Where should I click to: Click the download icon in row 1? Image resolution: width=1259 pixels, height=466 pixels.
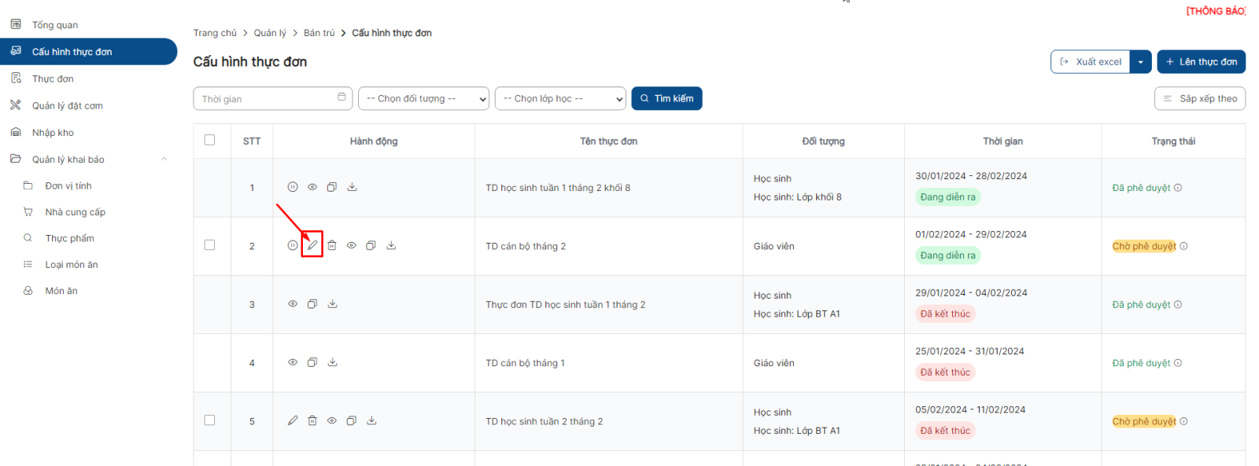[x=352, y=187]
